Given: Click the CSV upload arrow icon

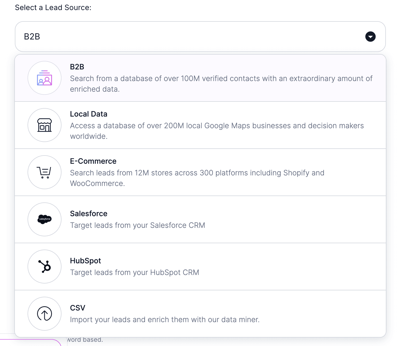Looking at the screenshot, I should (44, 313).
